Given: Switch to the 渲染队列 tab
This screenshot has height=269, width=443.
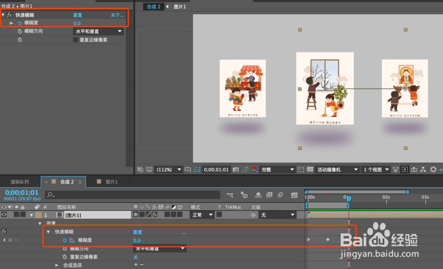Looking at the screenshot, I should tap(20, 182).
